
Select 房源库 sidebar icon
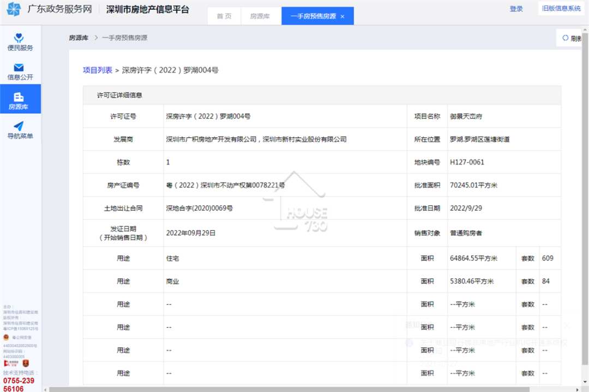[19, 97]
